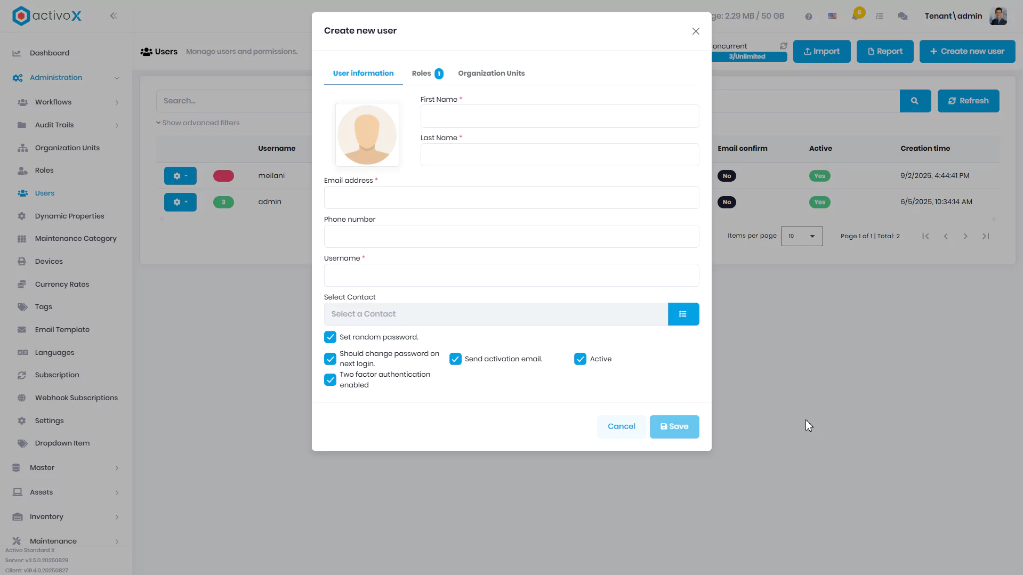
Task: Click the Report button
Action: [885, 51]
